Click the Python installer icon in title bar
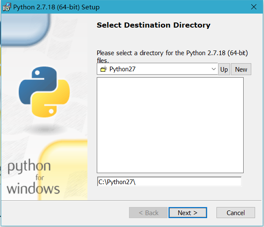This screenshot has width=264, height=227. pos(7,7)
